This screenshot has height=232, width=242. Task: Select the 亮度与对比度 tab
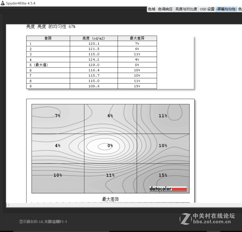click(186, 9)
